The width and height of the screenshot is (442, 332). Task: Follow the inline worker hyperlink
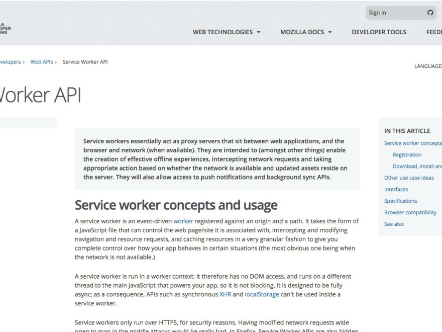pos(182,221)
